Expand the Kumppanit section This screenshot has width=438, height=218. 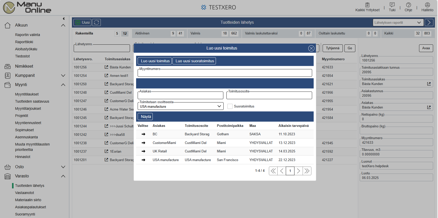pyautogui.click(x=63, y=76)
